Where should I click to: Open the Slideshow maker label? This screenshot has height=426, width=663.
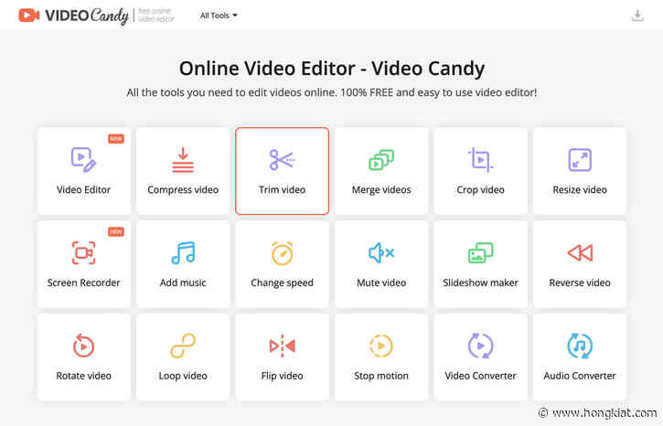pos(480,282)
